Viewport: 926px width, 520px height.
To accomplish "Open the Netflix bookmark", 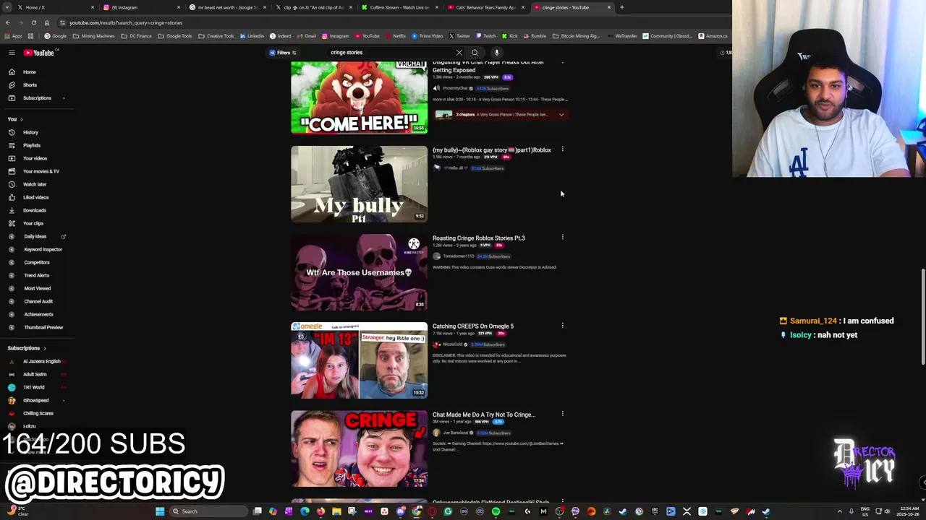I will pos(395,36).
